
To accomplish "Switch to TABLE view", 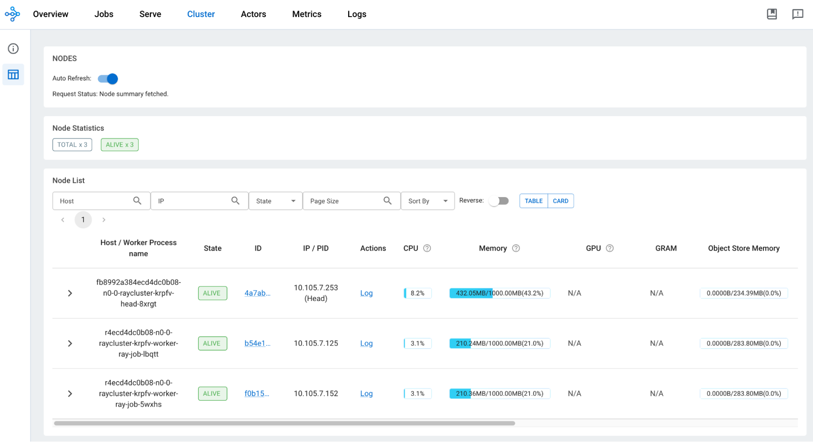I will [x=534, y=201].
